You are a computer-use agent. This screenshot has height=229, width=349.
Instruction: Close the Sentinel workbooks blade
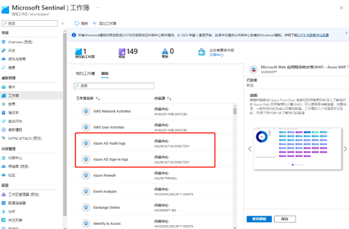[x=341, y=8]
